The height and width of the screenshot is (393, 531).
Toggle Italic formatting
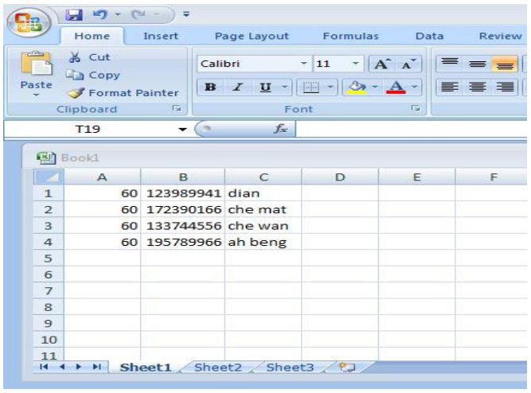pyautogui.click(x=237, y=87)
